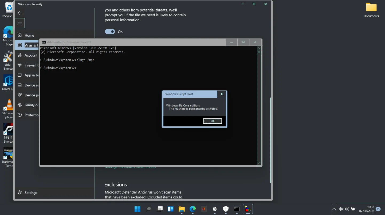This screenshot has height=215, width=385.
Task: Open Firewall & network protection sidebar item
Action: click(27, 65)
